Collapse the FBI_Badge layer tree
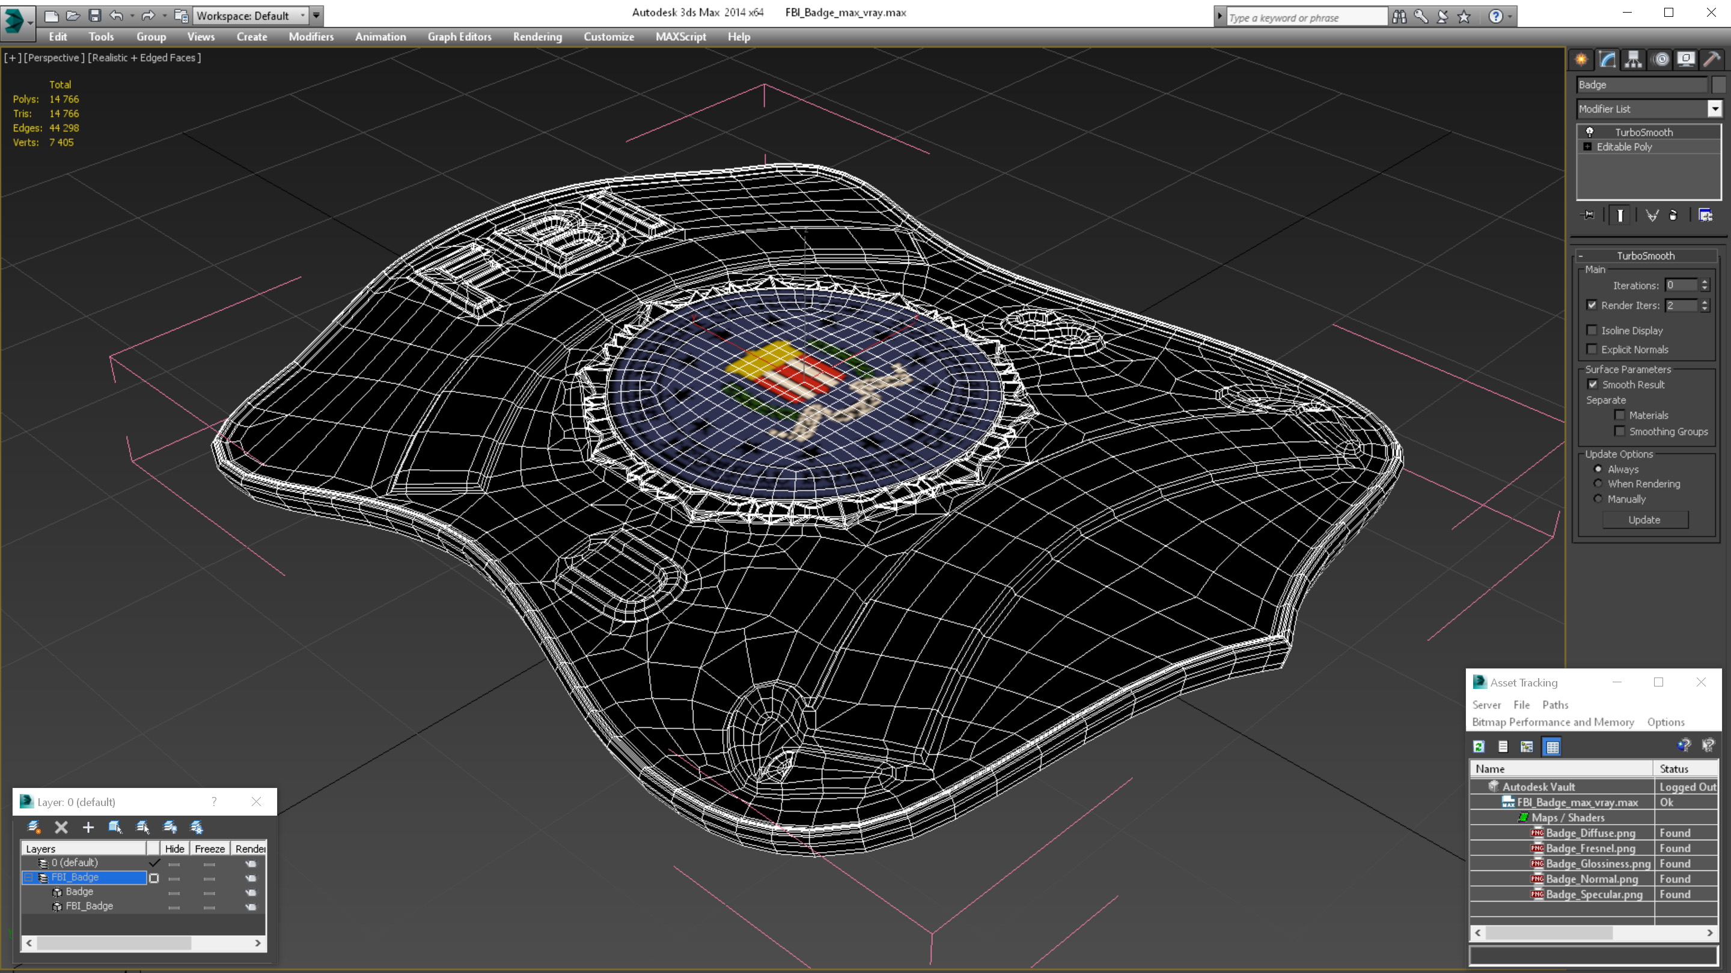This screenshot has width=1731, height=973. click(x=28, y=877)
